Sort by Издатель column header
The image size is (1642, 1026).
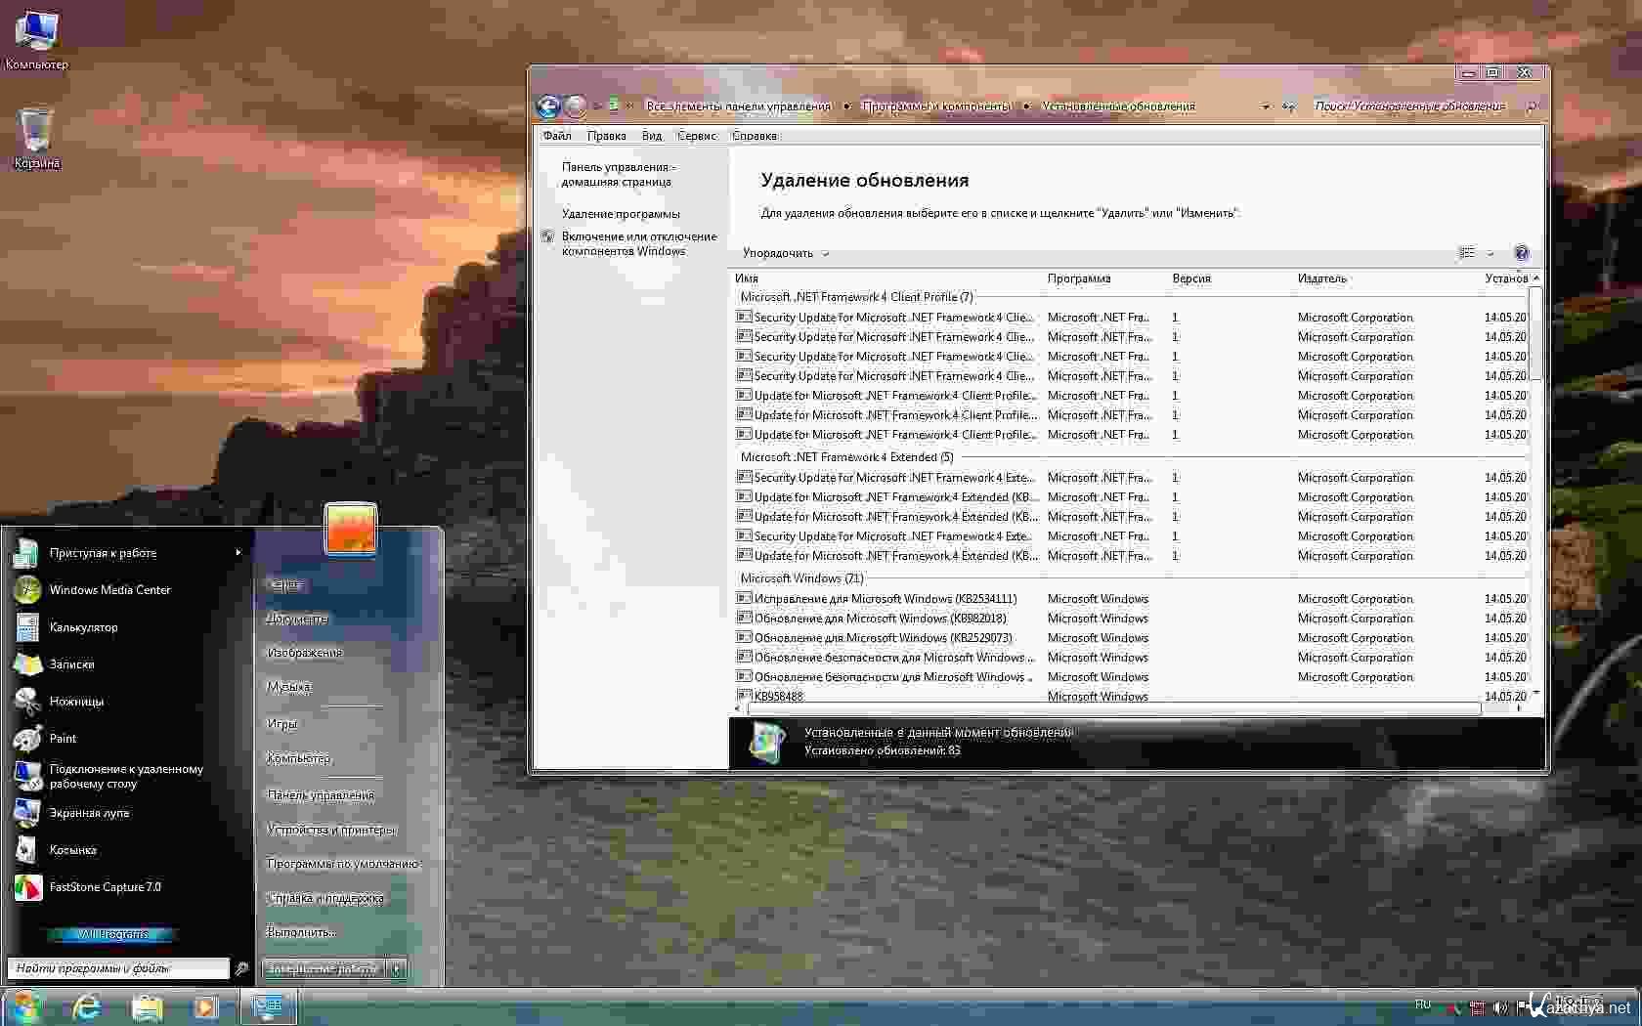pyautogui.click(x=1321, y=278)
